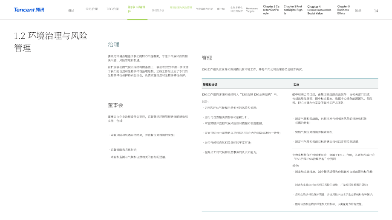Click bullet 审查策略并监控气候风险应对措施和机遇把握
This screenshot has width=392, height=220.
point(233,123)
